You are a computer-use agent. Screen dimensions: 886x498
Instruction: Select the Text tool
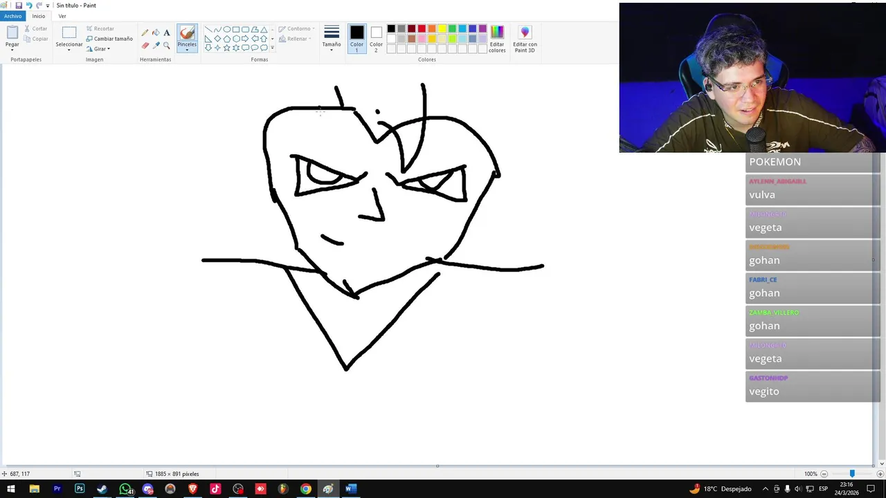pyautogui.click(x=167, y=33)
